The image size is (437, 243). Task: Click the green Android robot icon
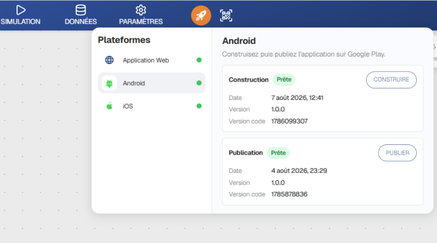109,83
